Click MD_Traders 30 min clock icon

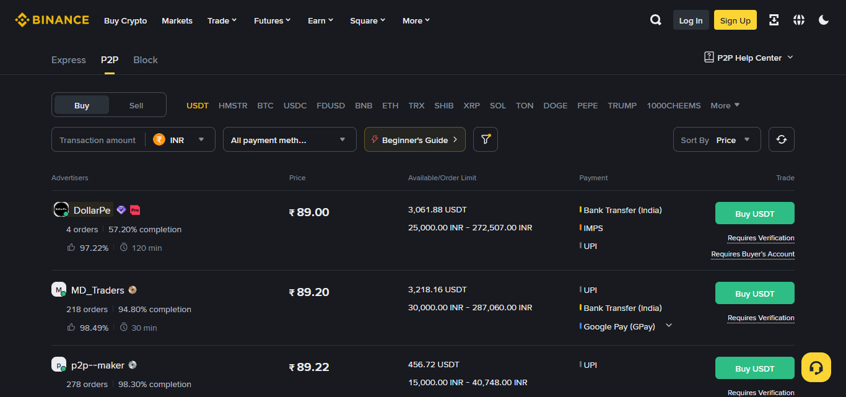124,328
